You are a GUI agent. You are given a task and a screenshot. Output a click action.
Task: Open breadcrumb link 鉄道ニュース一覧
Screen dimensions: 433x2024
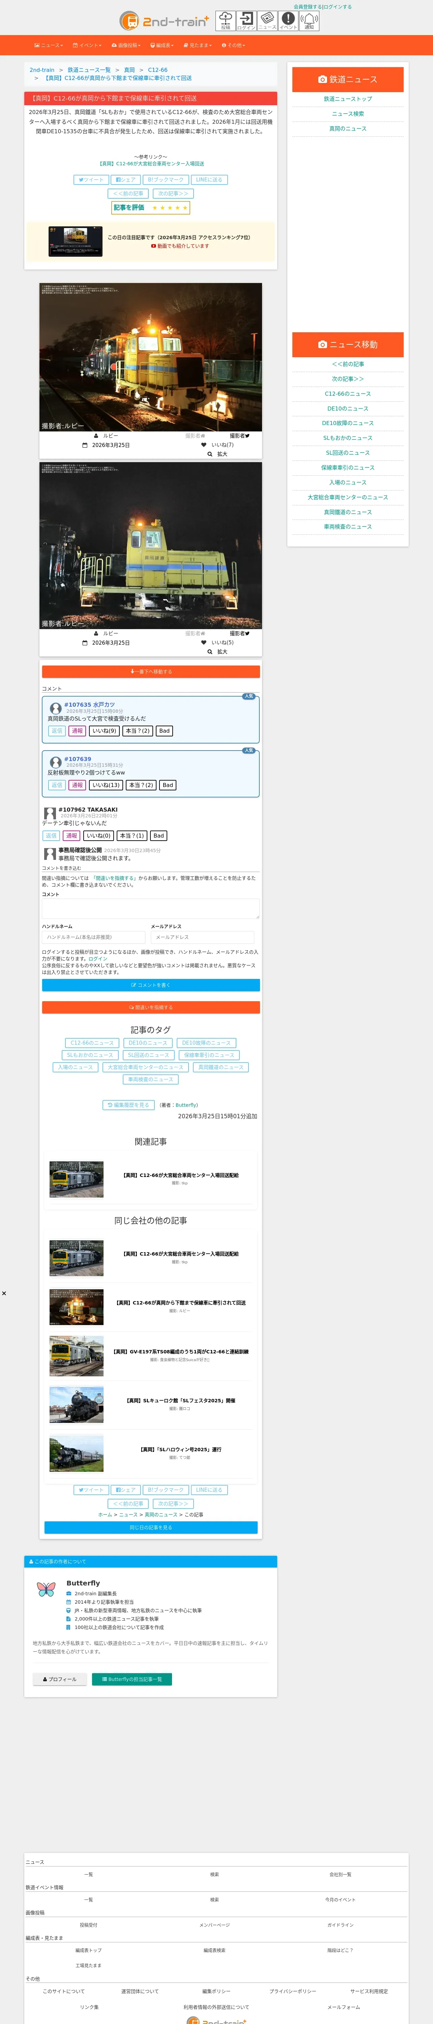point(89,70)
